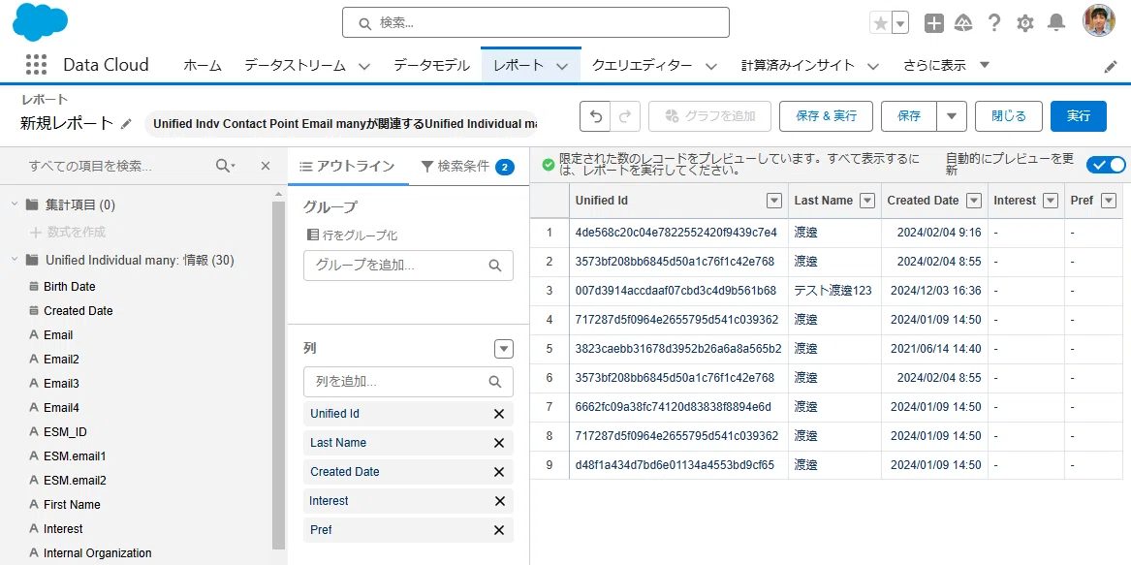The height and width of the screenshot is (565, 1131).
Task: Select the First Name field
Action: point(72,504)
